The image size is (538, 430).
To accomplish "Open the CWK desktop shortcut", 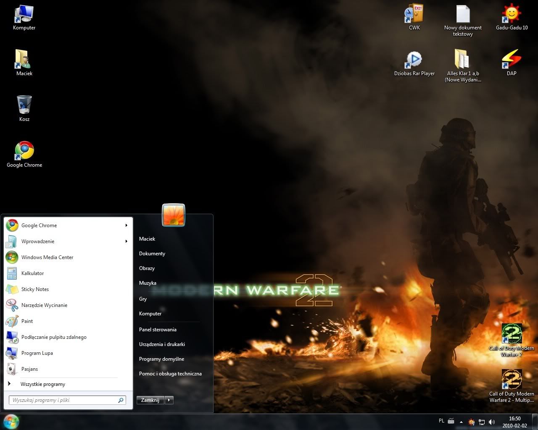I will tap(414, 17).
